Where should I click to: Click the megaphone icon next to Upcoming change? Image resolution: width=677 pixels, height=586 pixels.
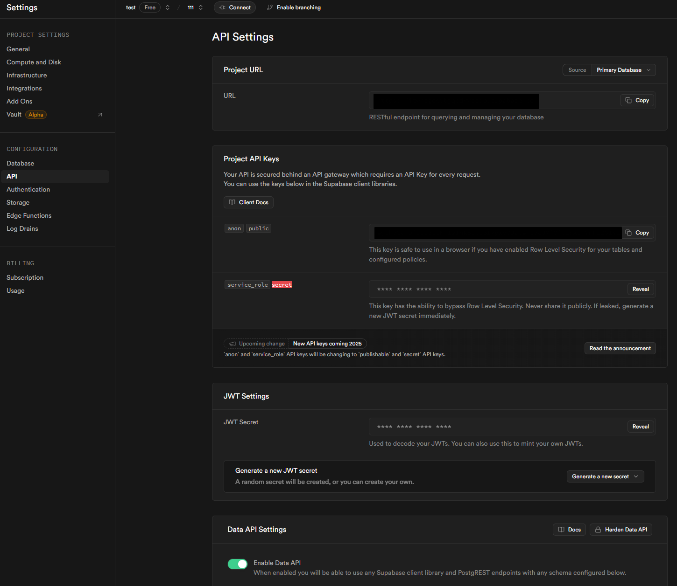pyautogui.click(x=233, y=344)
